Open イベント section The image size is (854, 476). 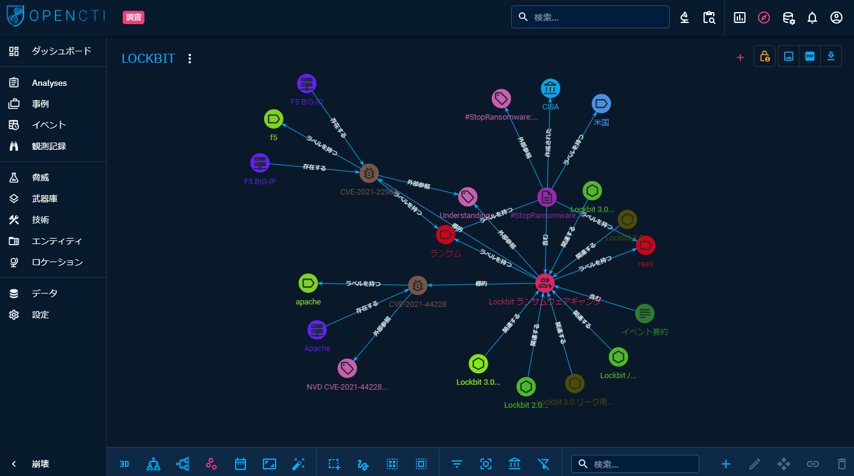point(53,125)
